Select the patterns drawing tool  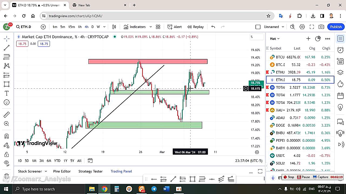pos(7,66)
